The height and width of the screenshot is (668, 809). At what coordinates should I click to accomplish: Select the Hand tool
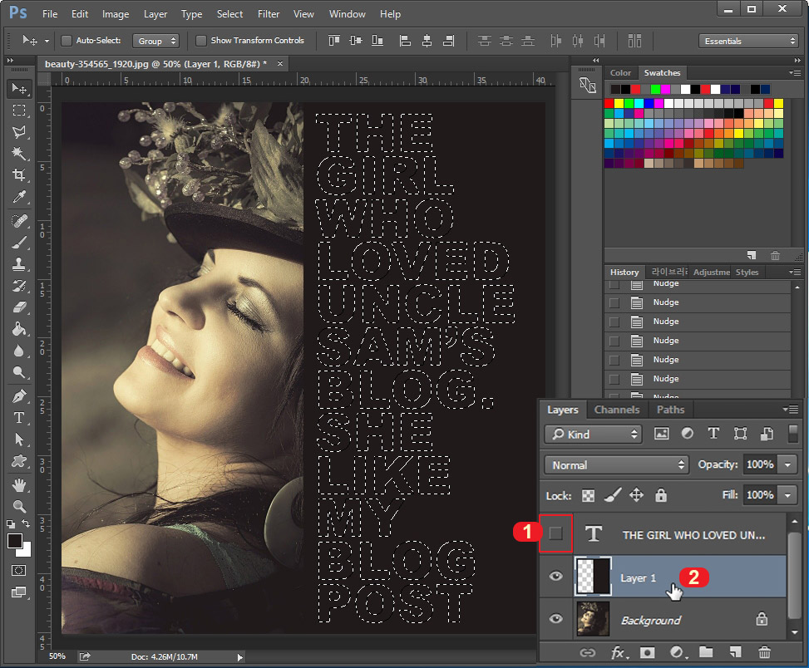coord(19,485)
